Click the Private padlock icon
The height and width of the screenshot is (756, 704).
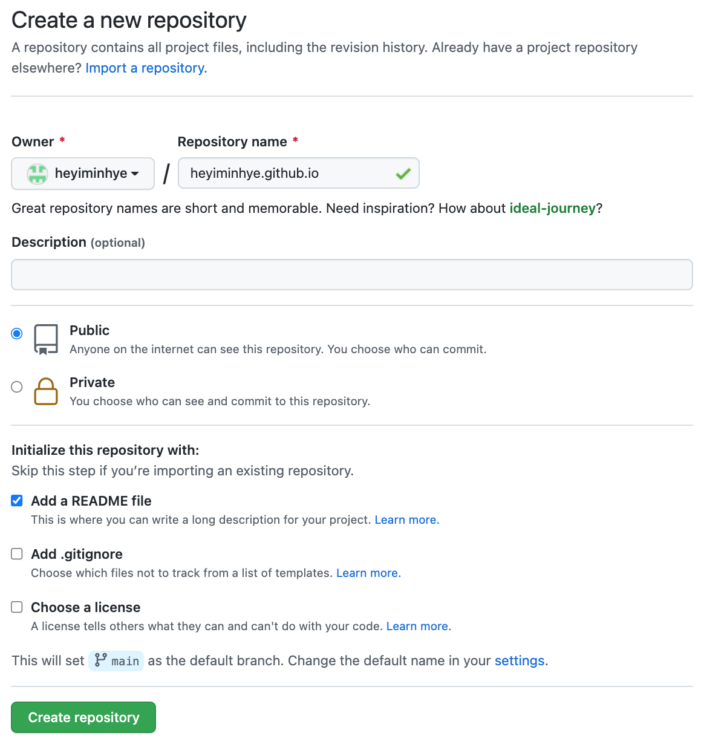46,391
